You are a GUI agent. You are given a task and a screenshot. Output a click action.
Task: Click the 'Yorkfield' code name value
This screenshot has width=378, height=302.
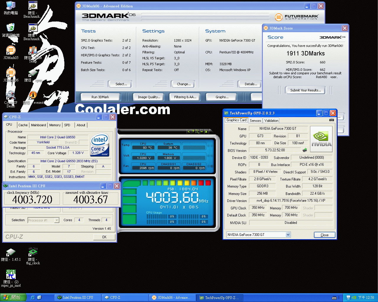coord(43,142)
